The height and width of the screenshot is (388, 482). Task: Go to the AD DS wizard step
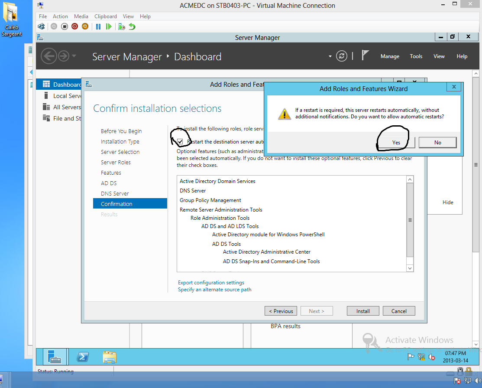pyautogui.click(x=109, y=183)
